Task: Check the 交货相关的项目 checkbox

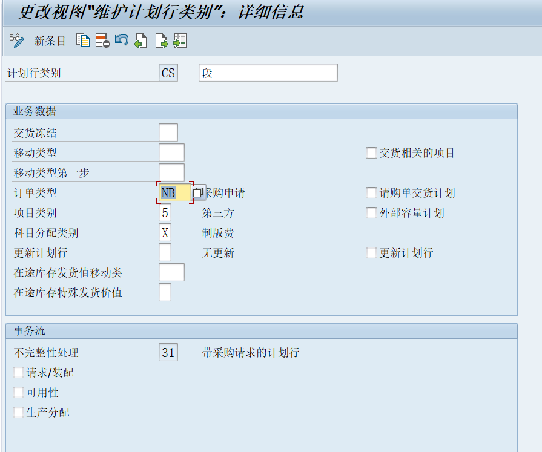Action: [x=371, y=153]
